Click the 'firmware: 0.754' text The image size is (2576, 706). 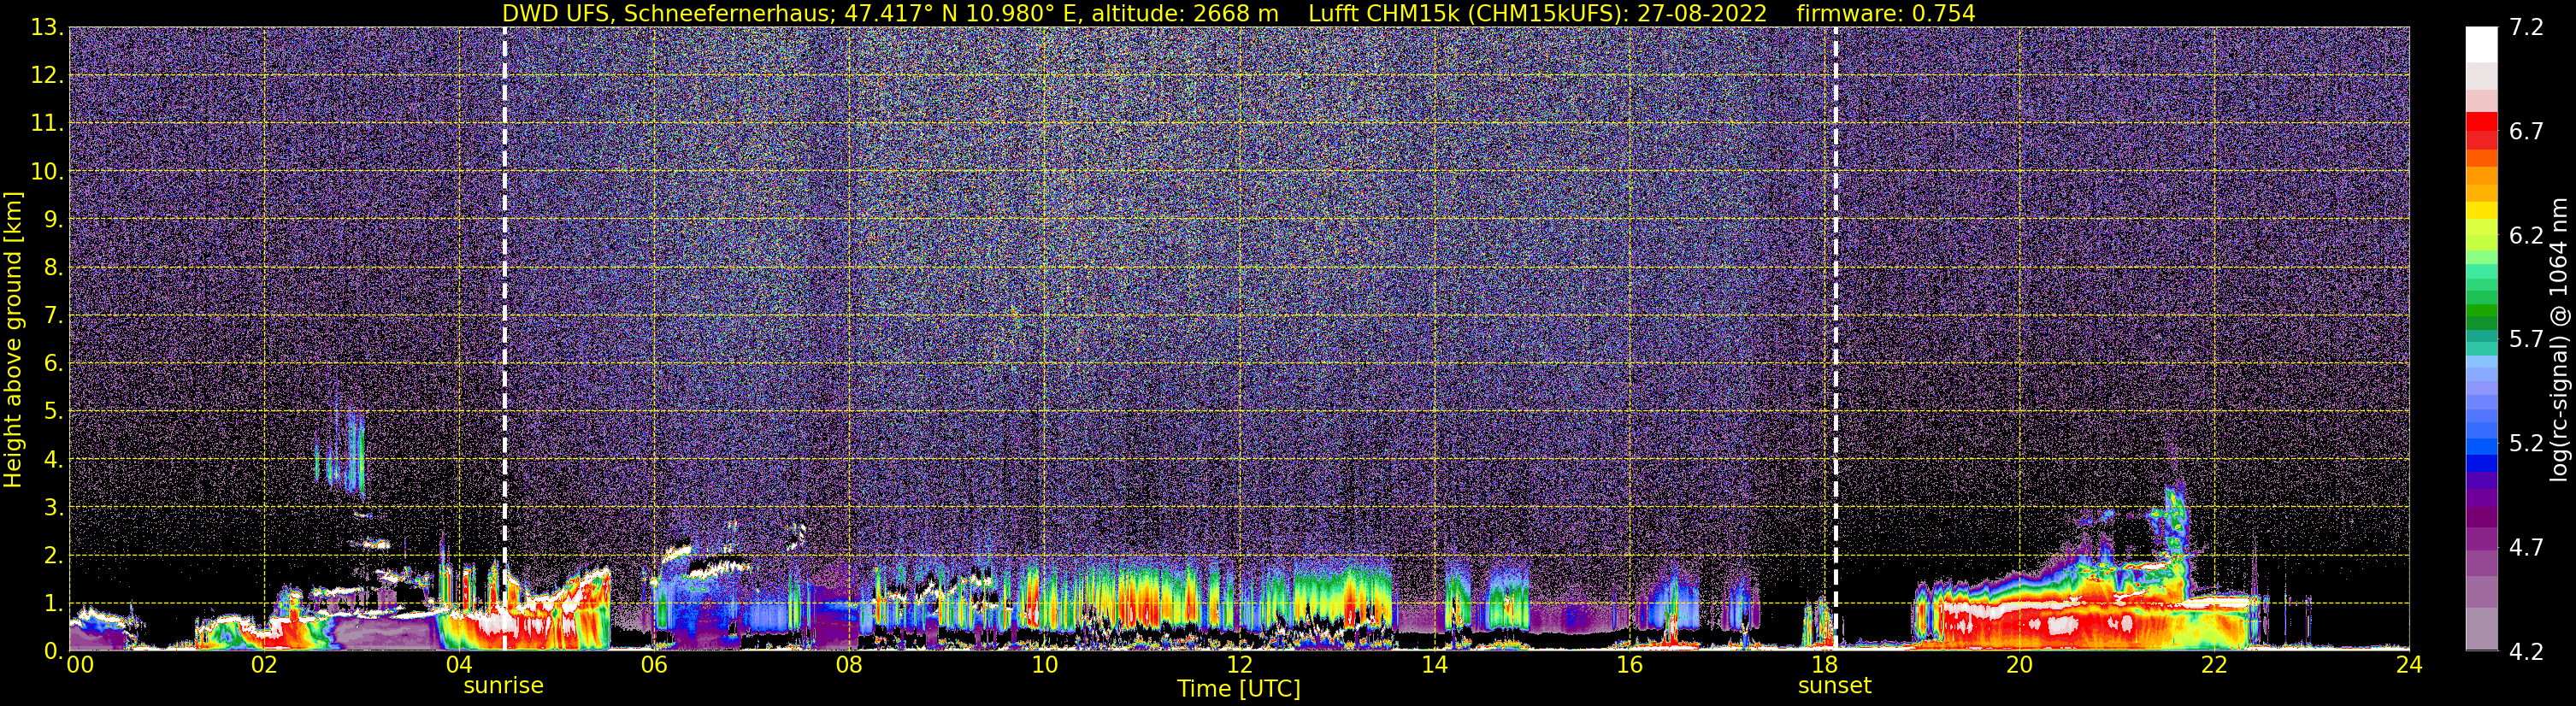pos(1886,13)
